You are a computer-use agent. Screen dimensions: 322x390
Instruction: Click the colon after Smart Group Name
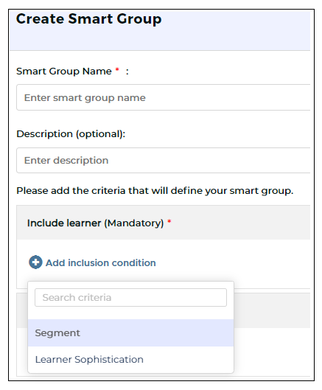[x=127, y=72]
